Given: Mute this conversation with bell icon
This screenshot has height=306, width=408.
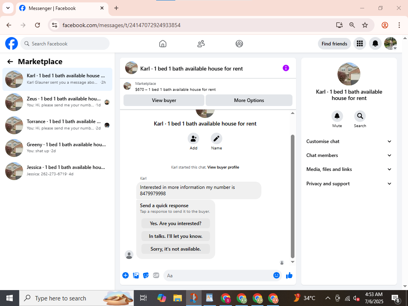Looking at the screenshot, I should [x=337, y=116].
